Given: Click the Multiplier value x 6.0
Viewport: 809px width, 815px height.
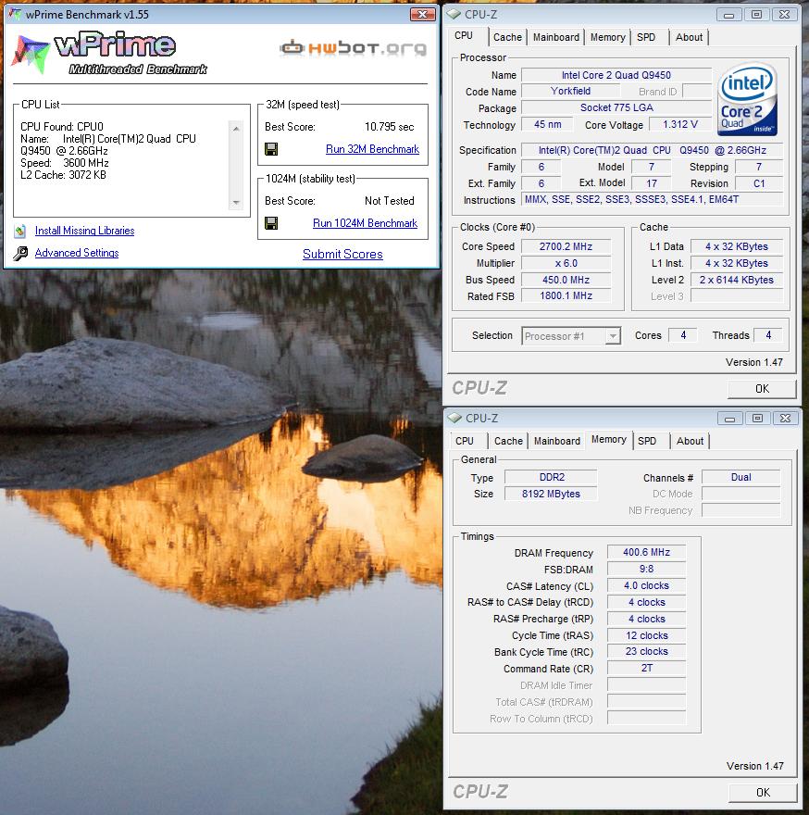Looking at the screenshot, I should point(566,264).
